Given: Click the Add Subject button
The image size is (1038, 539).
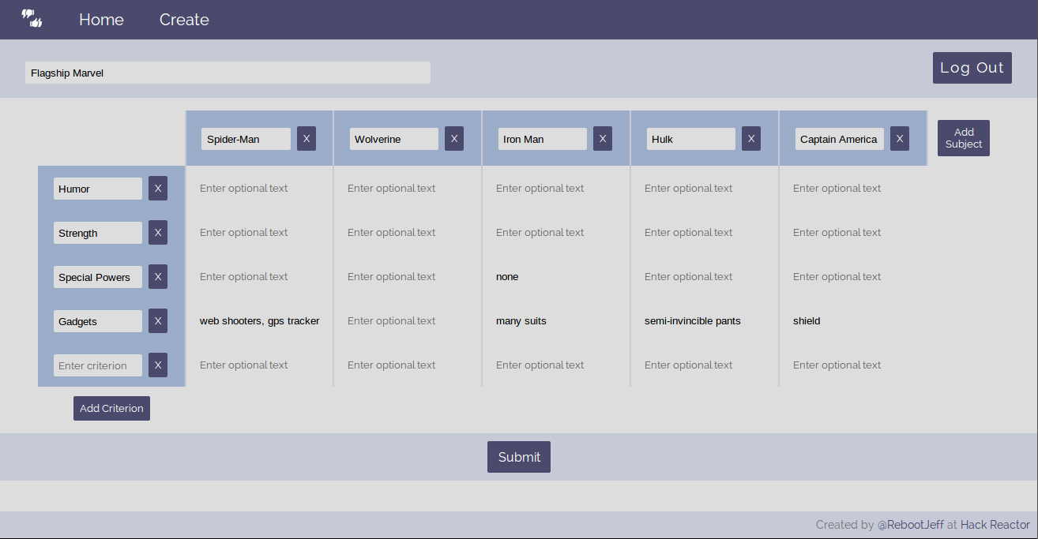Looking at the screenshot, I should pos(964,138).
